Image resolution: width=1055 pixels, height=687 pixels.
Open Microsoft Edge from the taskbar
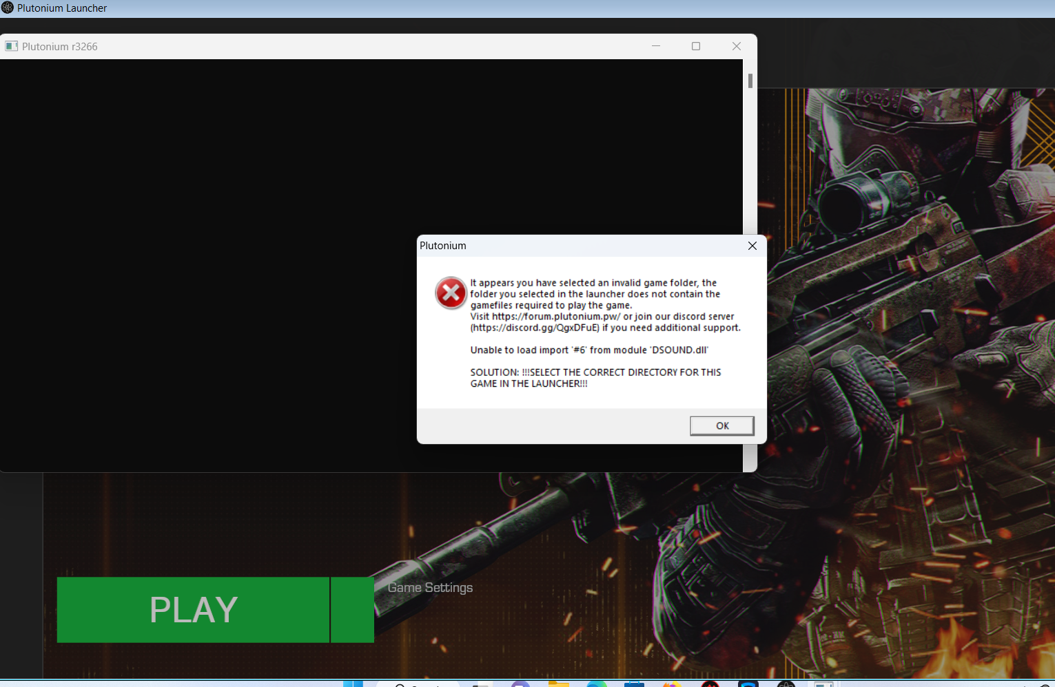pyautogui.click(x=597, y=684)
